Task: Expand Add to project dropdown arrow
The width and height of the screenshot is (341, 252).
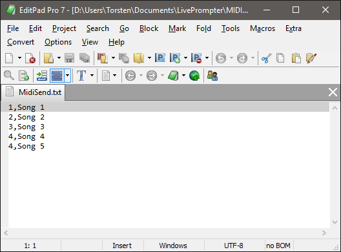Action: point(185,58)
